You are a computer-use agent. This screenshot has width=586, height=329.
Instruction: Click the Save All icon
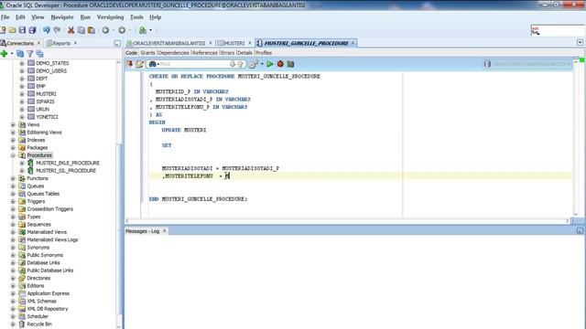tap(33, 30)
